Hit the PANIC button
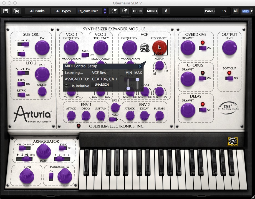 [x=209, y=11]
